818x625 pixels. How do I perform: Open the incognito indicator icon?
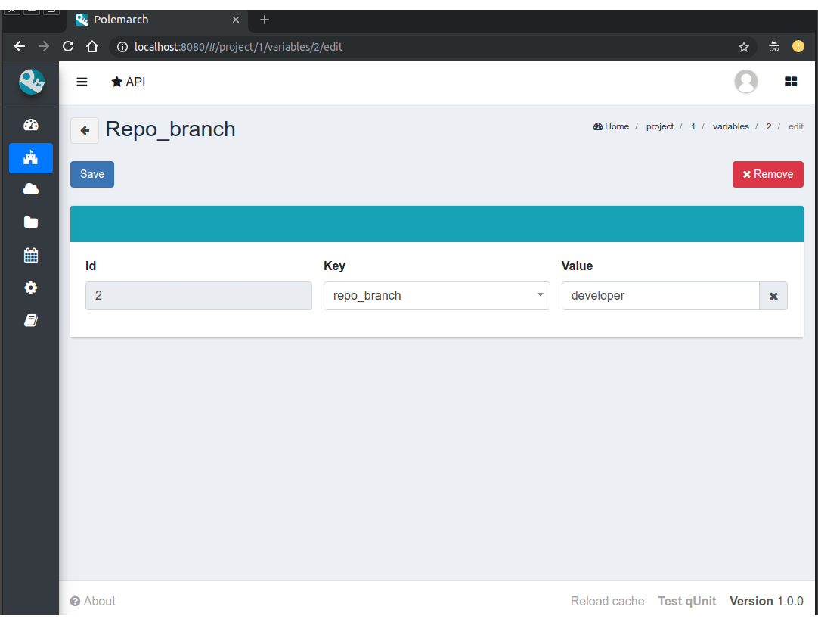point(773,46)
